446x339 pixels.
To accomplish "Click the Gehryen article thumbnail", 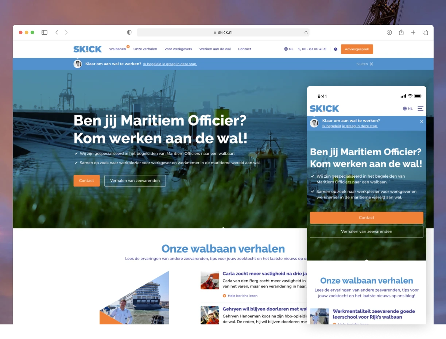I will [210, 315].
